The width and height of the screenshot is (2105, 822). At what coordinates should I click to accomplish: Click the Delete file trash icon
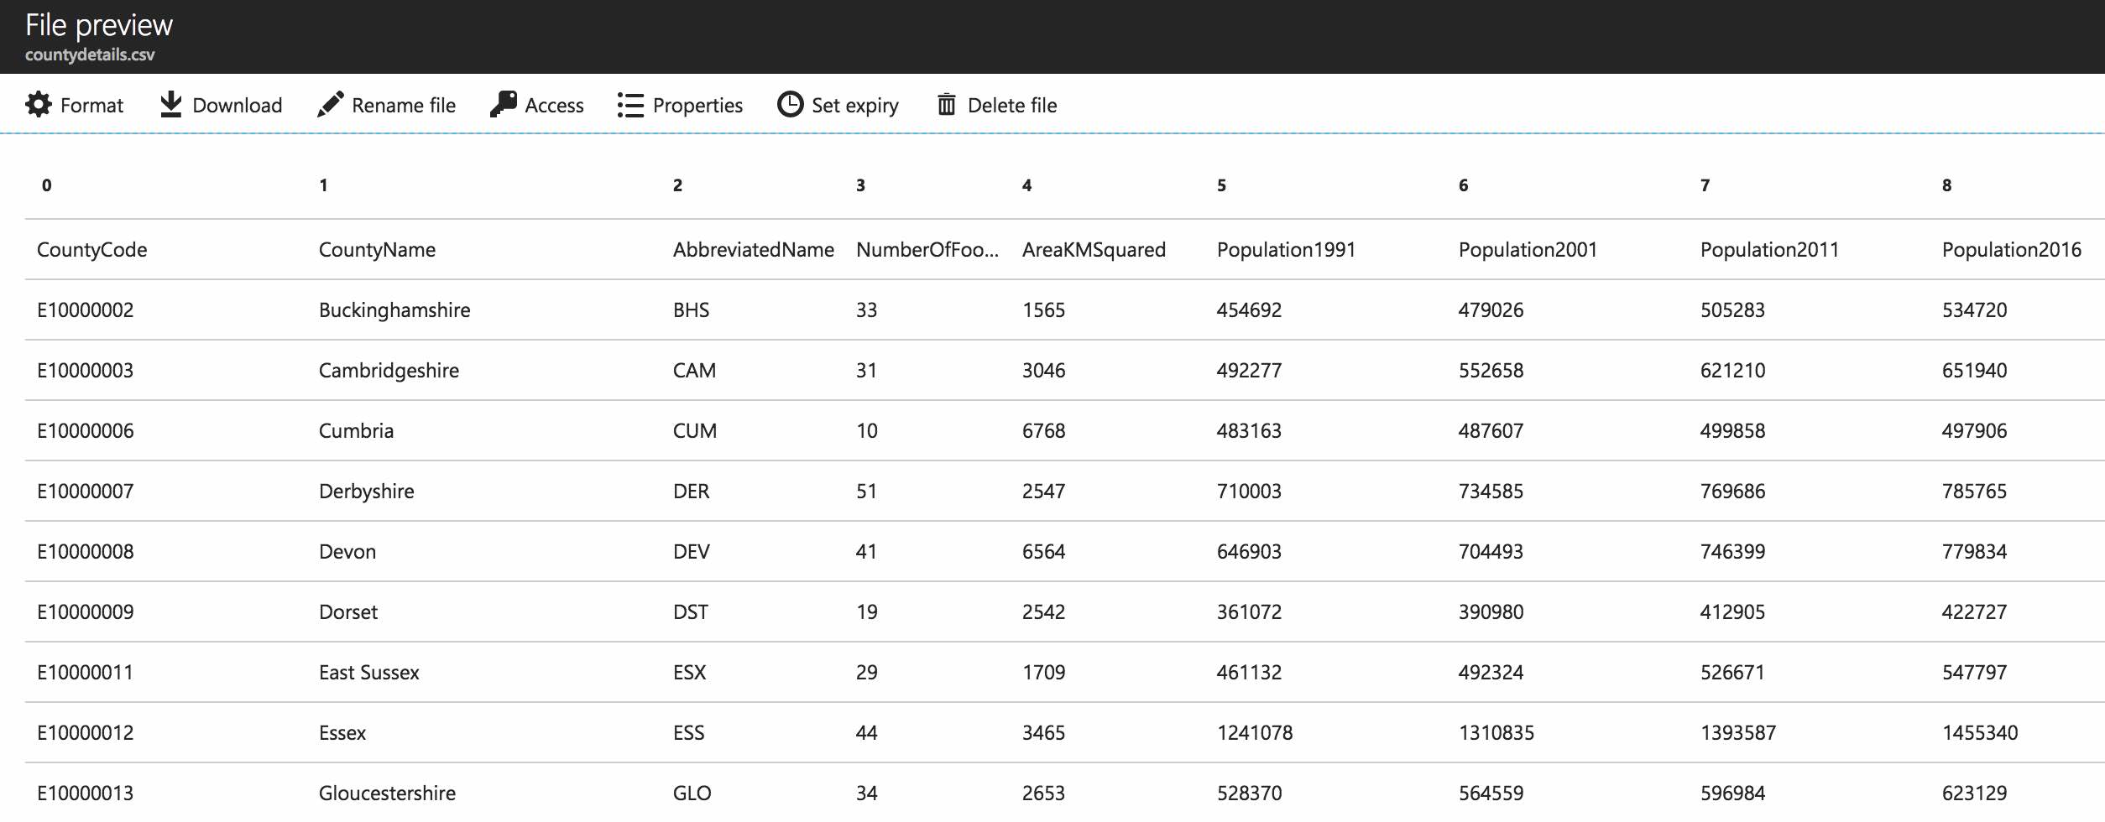pos(947,105)
